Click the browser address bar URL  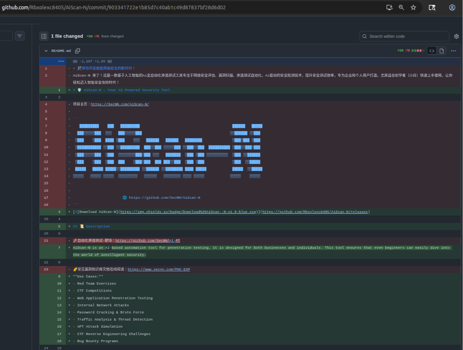pyautogui.click(x=114, y=7)
